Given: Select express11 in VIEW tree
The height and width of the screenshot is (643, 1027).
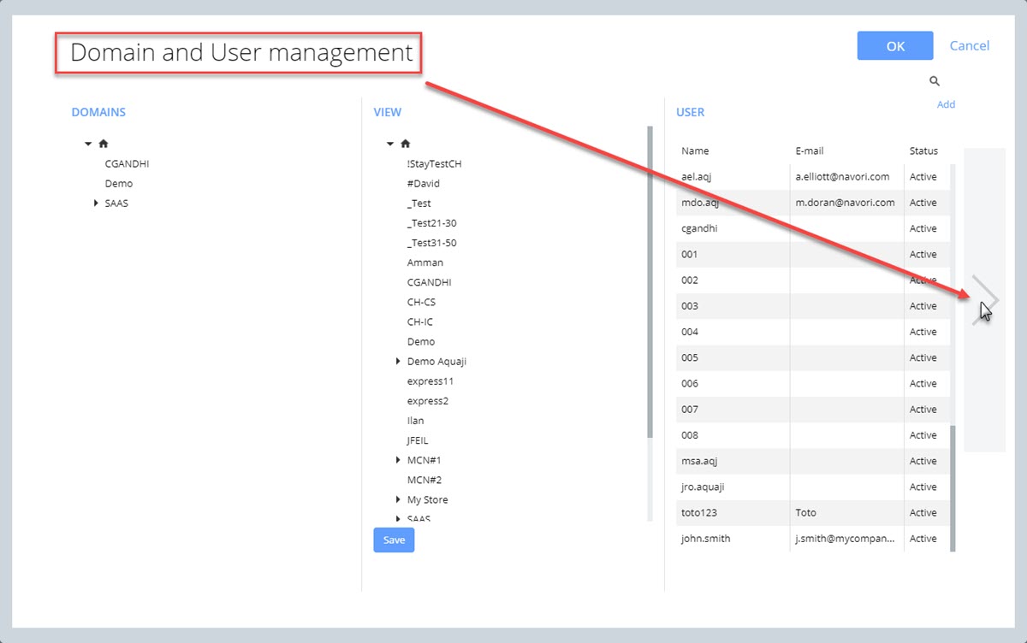Looking at the screenshot, I should [430, 381].
